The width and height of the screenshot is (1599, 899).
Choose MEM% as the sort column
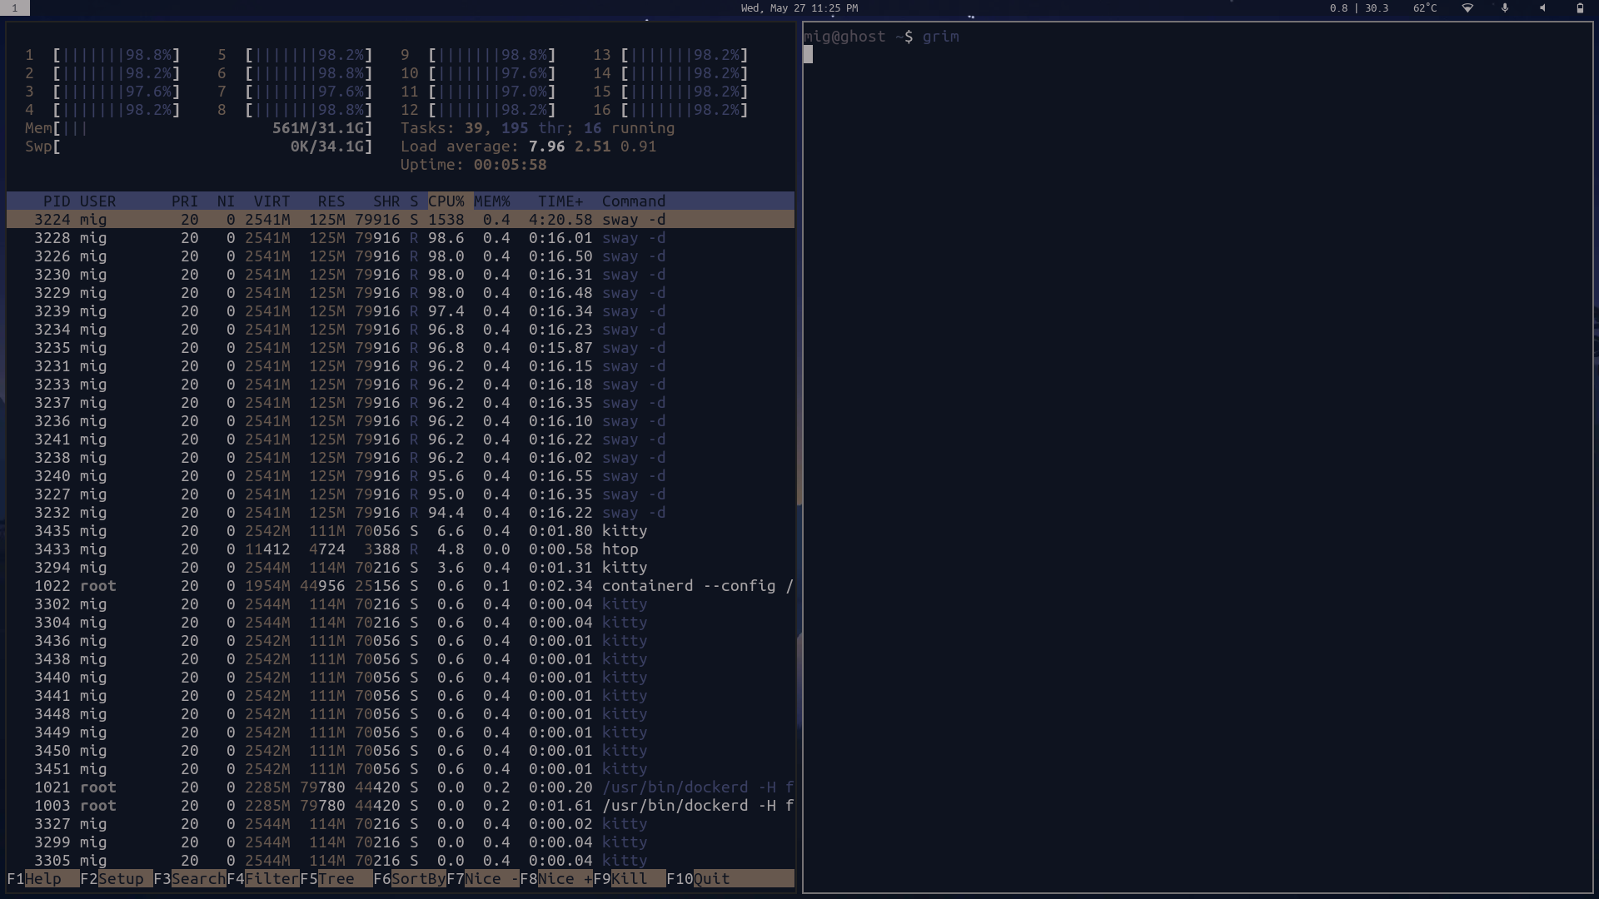coord(493,201)
